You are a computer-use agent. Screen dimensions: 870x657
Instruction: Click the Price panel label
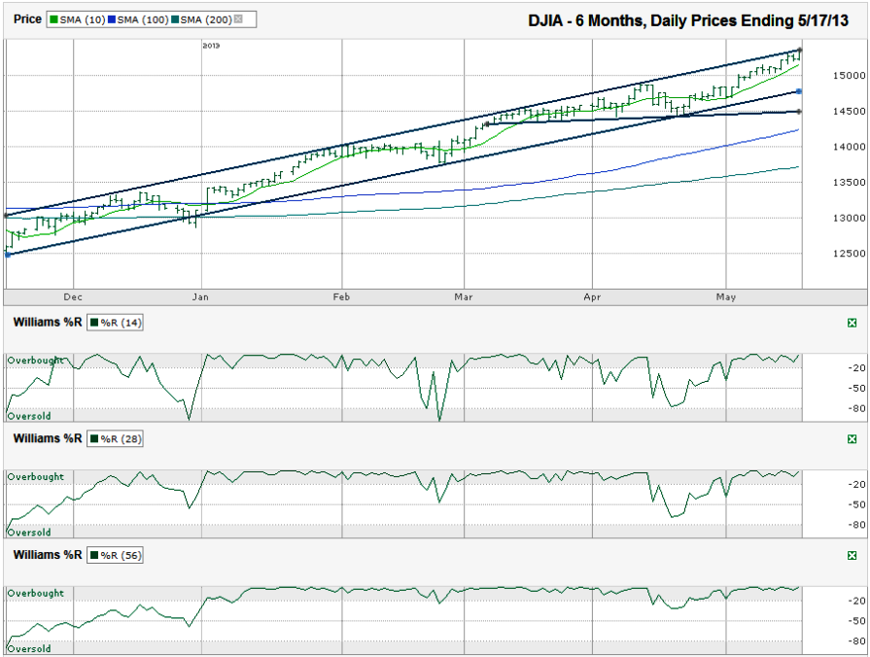pyautogui.click(x=27, y=18)
